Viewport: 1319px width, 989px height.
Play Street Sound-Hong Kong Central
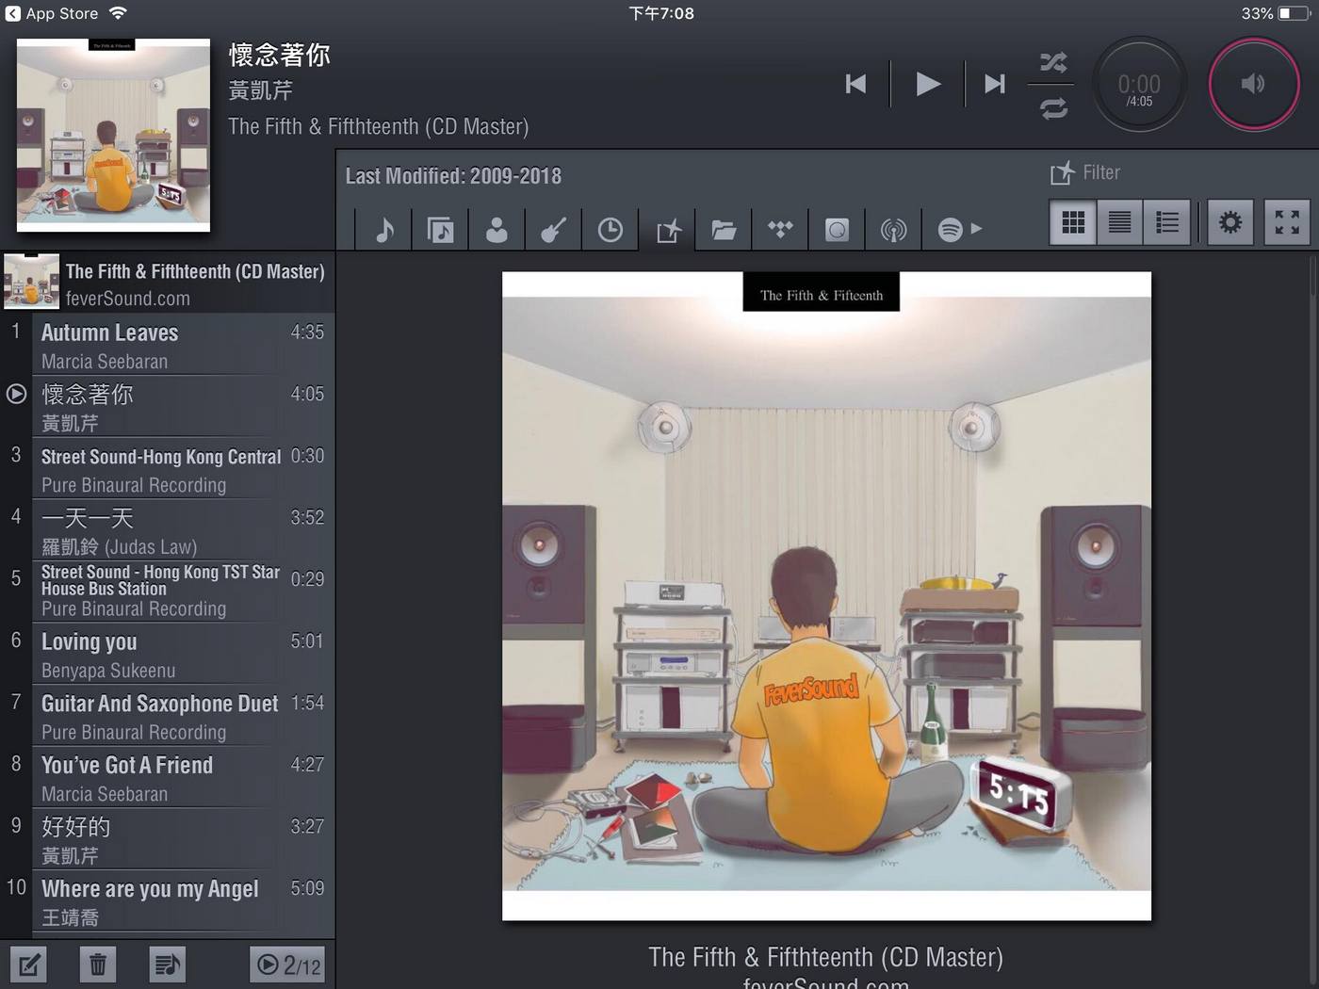[168, 468]
